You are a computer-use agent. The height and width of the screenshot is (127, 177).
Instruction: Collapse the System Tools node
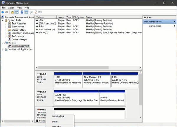(x=2, y=20)
